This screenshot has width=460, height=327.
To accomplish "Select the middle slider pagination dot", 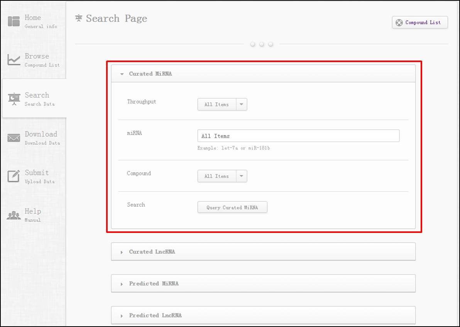I will click(262, 44).
